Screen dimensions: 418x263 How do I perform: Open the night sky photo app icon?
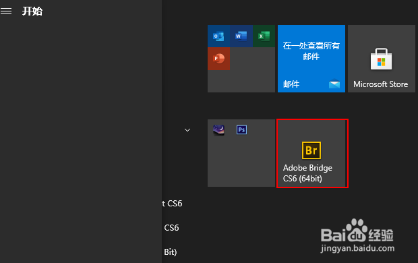click(x=218, y=130)
